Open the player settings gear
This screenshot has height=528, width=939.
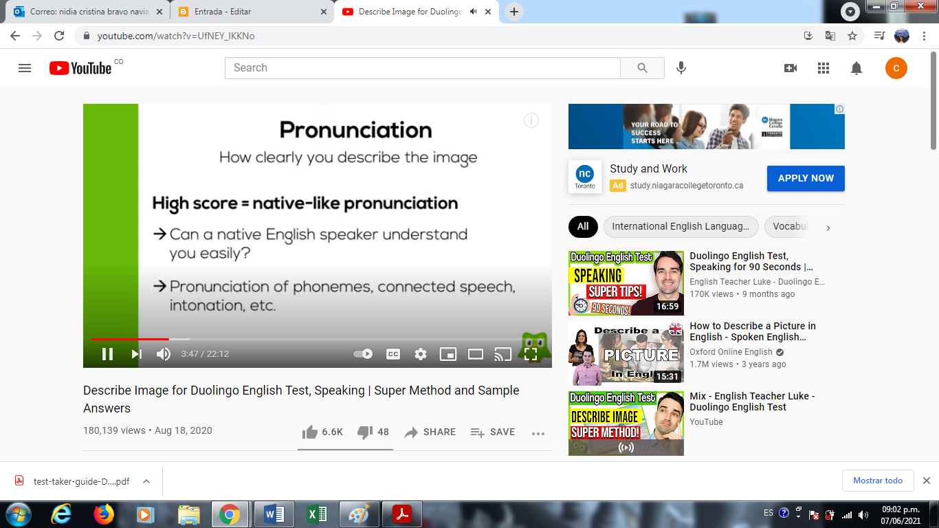tap(421, 354)
